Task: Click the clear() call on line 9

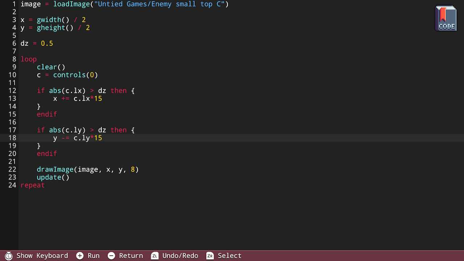Action: [x=51, y=67]
